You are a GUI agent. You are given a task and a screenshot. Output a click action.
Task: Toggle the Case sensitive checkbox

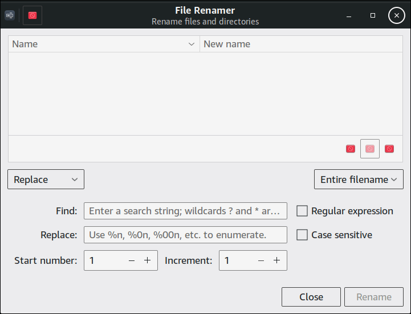[x=302, y=235]
